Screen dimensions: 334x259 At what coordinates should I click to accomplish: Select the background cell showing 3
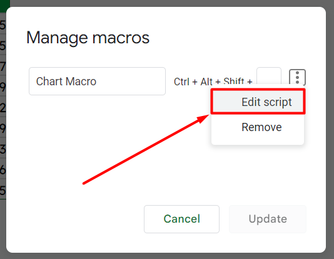pyautogui.click(x=3, y=149)
